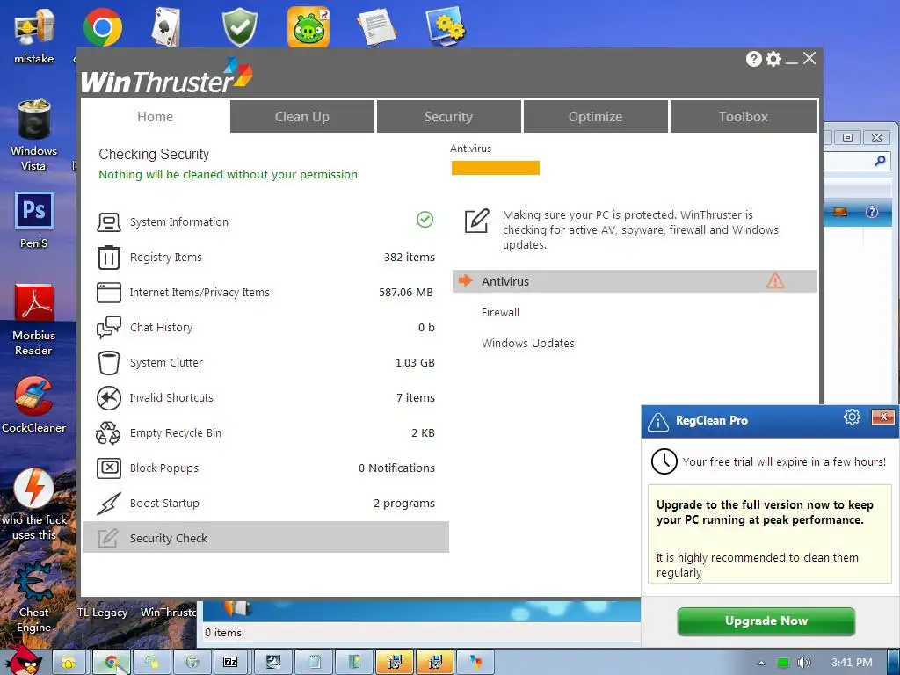Open the Toolbox tab

pos(744,117)
